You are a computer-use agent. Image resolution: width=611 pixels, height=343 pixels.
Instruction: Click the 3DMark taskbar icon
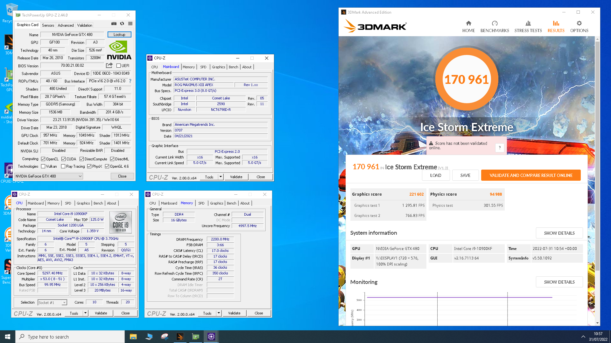click(180, 337)
